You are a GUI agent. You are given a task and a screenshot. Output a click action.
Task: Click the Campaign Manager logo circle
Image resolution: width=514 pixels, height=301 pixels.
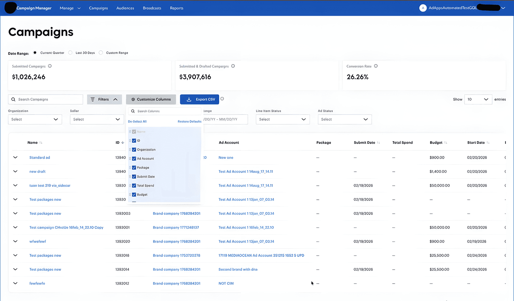point(10,7)
